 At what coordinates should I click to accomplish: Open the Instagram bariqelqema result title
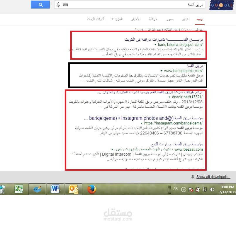click(143, 118)
